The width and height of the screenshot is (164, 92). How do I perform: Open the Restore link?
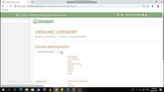click(70, 69)
